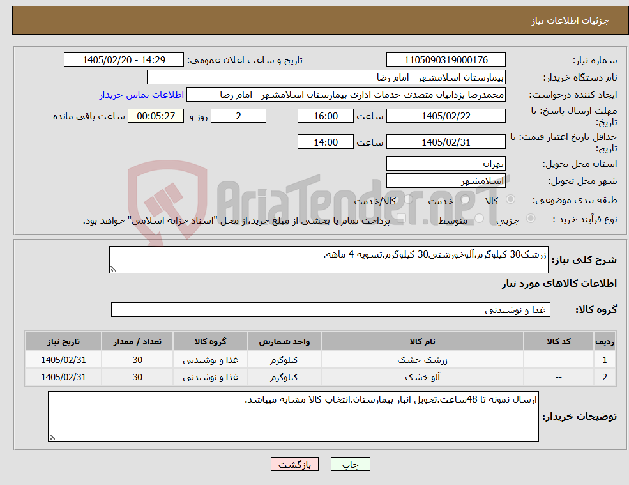Click the response deadline time 16:00
Screen dimensions: 629x485
[325, 116]
